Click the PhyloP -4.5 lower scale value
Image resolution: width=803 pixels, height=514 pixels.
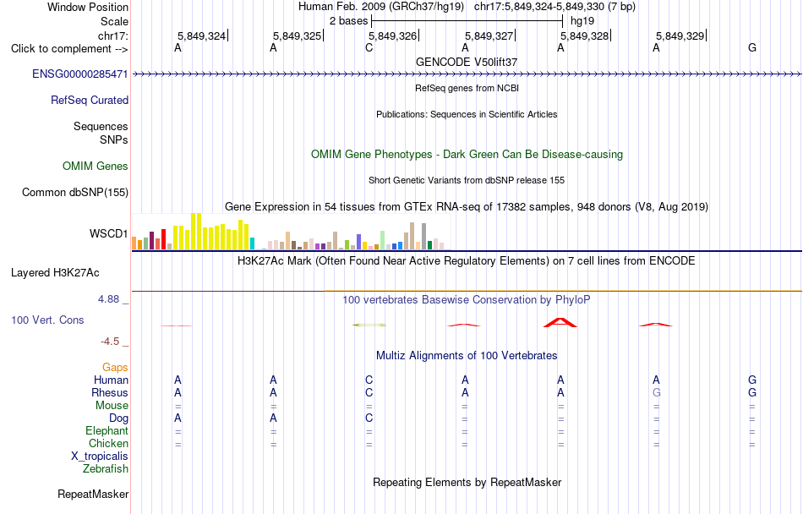click(110, 341)
